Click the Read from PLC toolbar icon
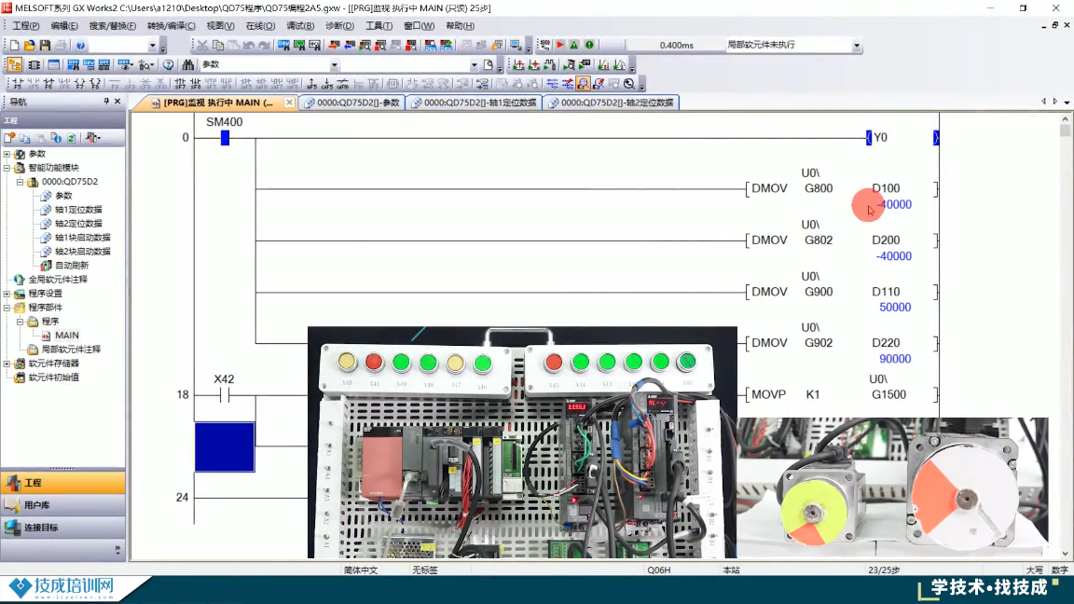 pyautogui.click(x=350, y=45)
